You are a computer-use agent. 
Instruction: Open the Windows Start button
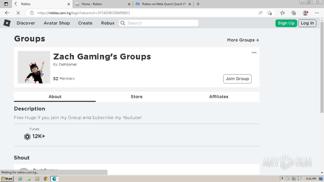click(x=7, y=179)
